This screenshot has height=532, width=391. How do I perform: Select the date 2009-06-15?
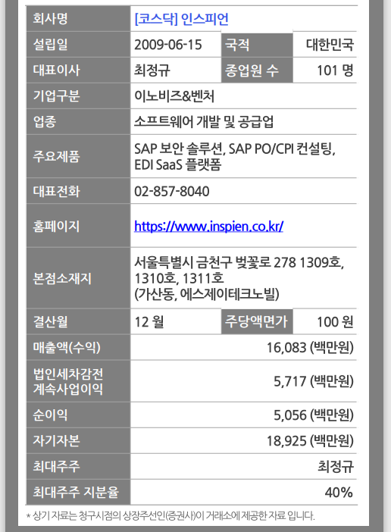(168, 45)
